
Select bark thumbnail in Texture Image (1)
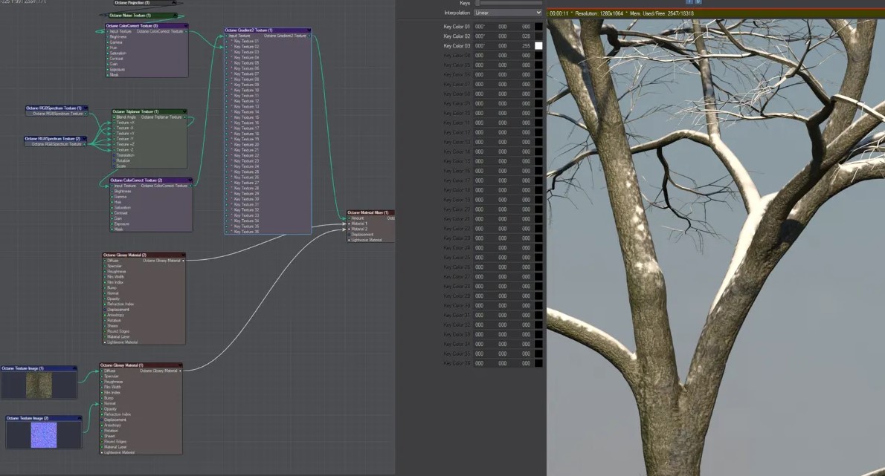39,386
